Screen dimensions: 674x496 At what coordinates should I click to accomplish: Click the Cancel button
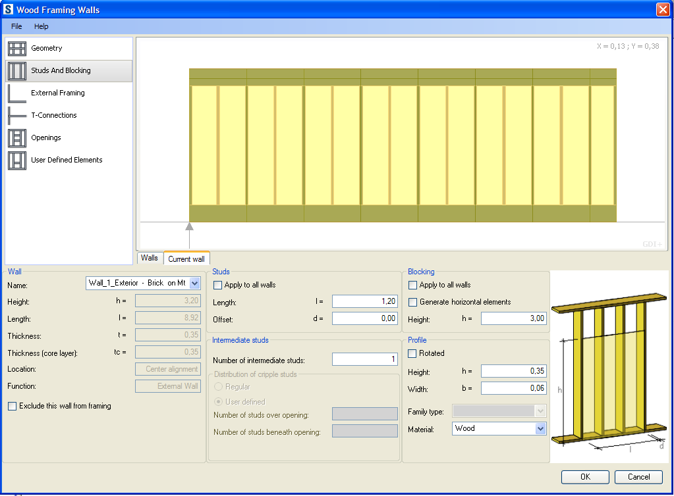(x=638, y=477)
